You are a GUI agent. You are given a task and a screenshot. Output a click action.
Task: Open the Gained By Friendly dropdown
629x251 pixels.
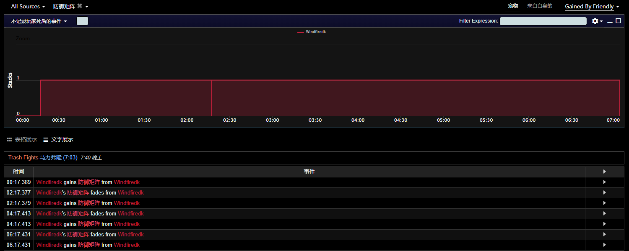click(x=592, y=7)
